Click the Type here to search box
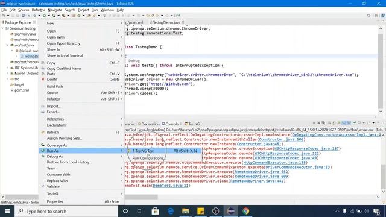This screenshot has width=386, height=217. [67, 211]
